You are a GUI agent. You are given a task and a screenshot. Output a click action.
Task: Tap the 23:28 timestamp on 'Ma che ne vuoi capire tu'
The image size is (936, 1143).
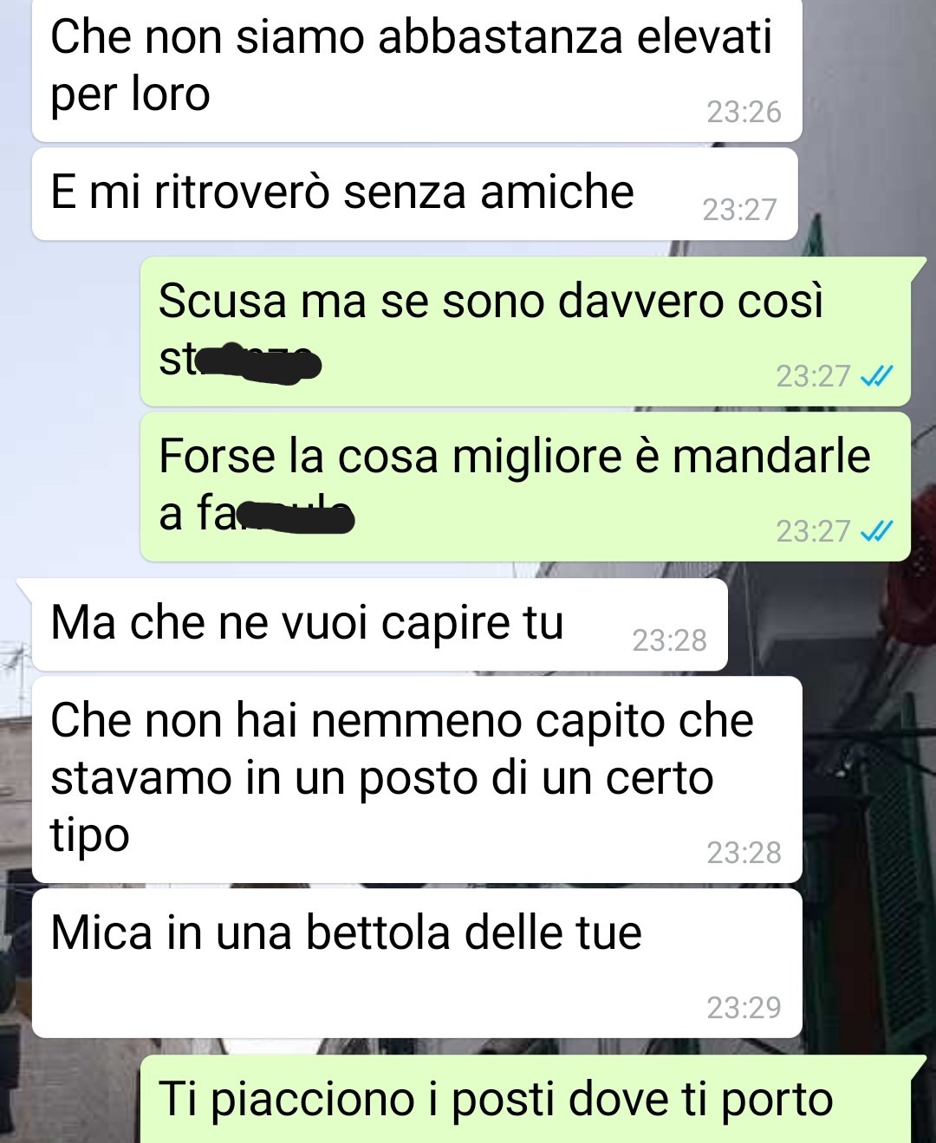[x=669, y=640]
